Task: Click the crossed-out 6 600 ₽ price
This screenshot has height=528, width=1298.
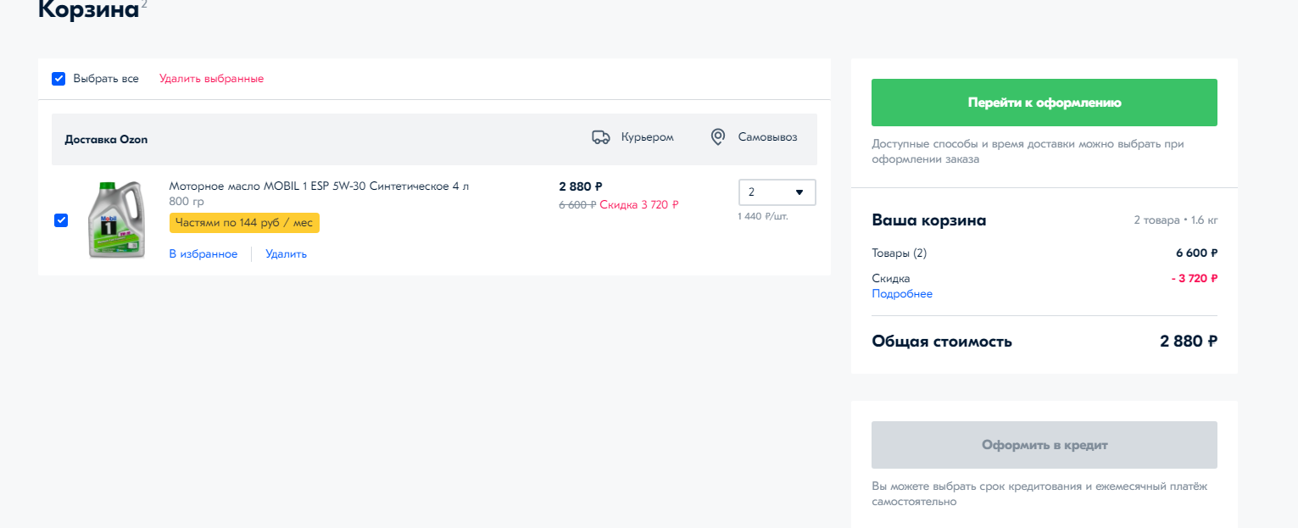Action: pyautogui.click(x=577, y=204)
